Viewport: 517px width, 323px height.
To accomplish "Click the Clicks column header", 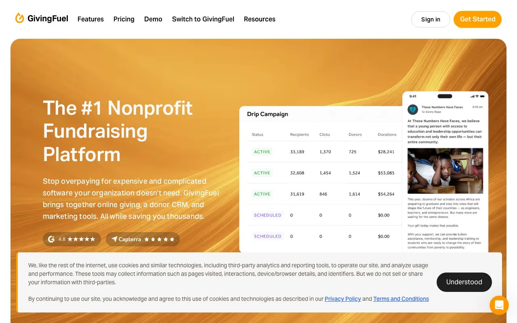I will tap(325, 134).
